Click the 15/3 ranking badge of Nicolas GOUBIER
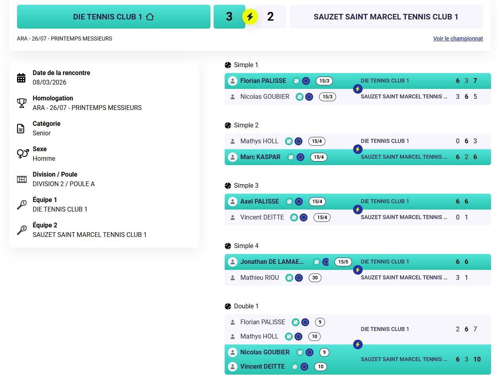The image size is (497, 379). click(x=327, y=97)
